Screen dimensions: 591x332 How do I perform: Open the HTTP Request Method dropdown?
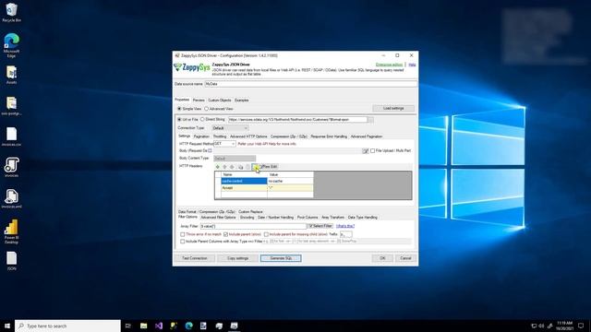[224, 144]
